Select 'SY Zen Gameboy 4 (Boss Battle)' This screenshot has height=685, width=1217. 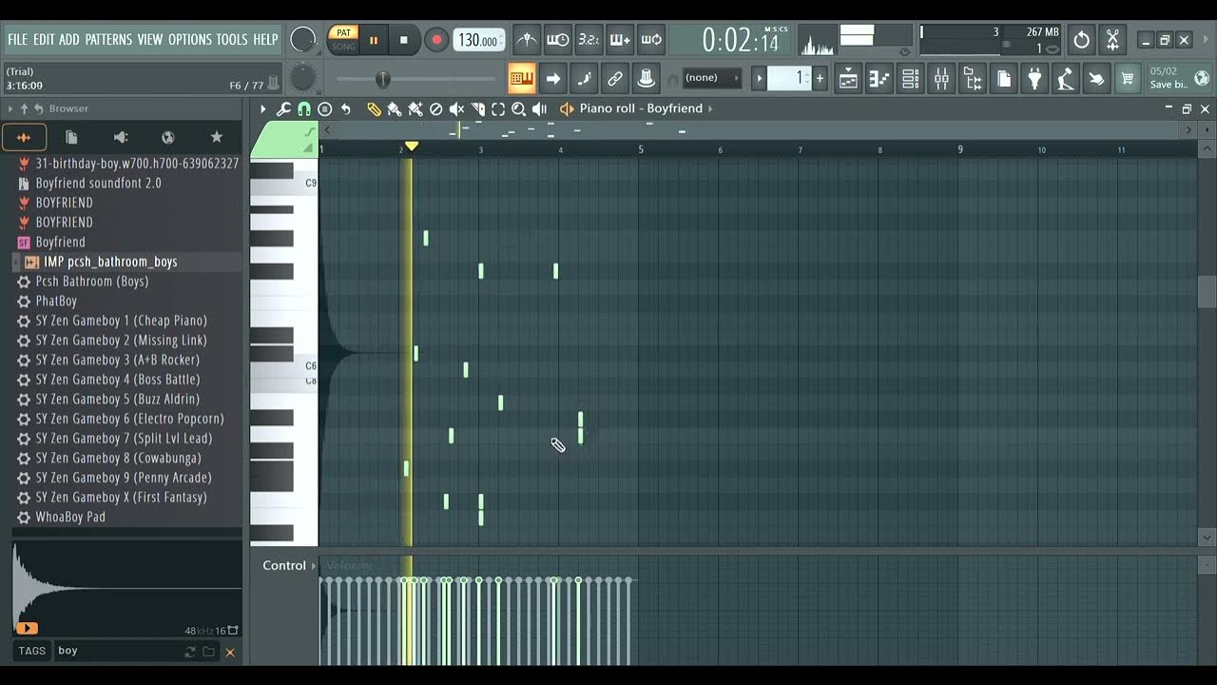(118, 380)
